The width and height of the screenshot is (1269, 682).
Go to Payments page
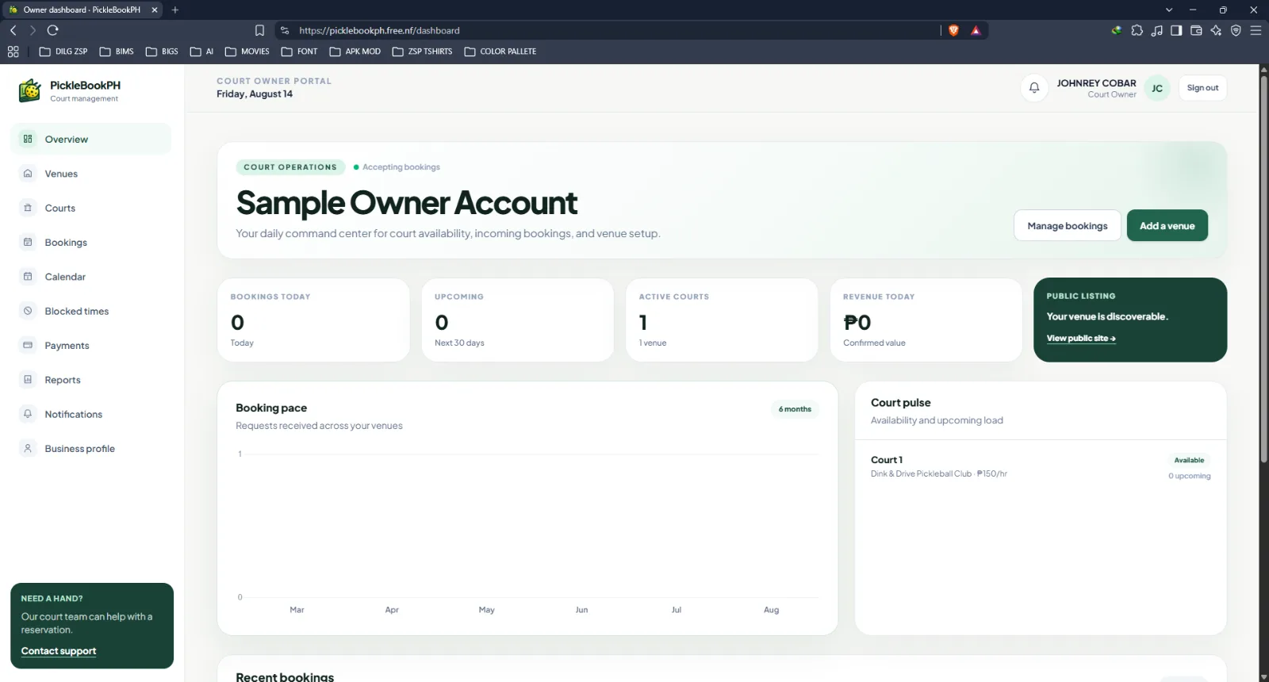coord(91,345)
